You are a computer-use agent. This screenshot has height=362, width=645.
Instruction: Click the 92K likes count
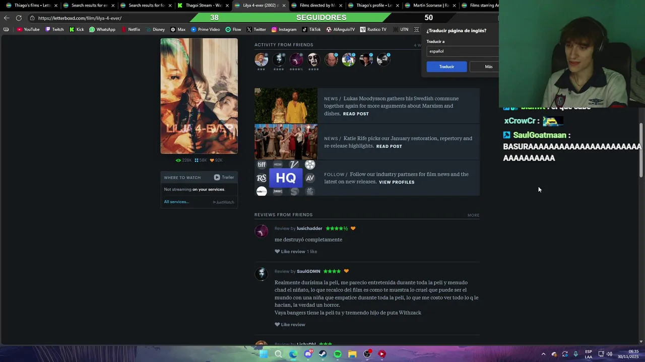pos(216,160)
